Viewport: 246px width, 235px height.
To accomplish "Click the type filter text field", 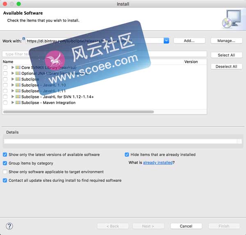I will tap(105, 54).
